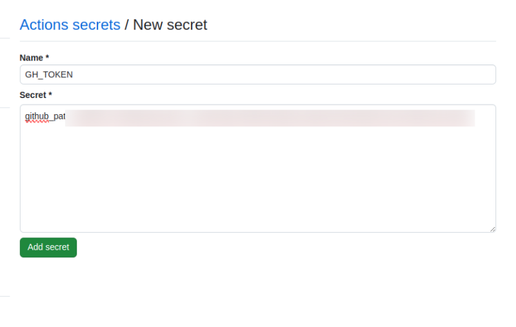Click the Secret field label
This screenshot has width=516, height=327.
[32, 95]
